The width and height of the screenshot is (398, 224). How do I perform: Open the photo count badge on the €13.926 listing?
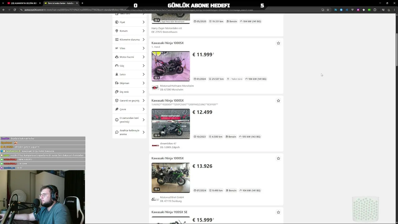click(157, 189)
